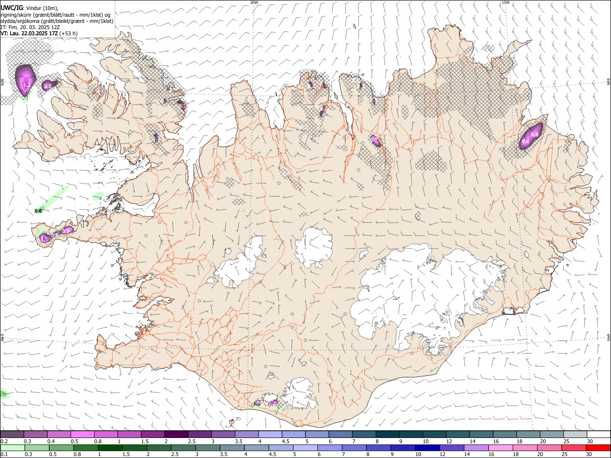Click the 'slydda/snjókoma' legend description line
611x458 pixels.
click(x=57, y=21)
